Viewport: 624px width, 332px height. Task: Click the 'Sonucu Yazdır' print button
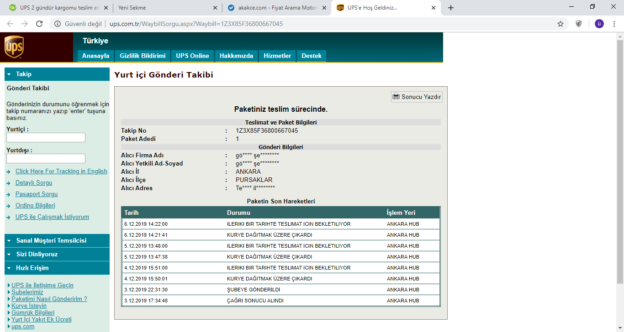point(417,97)
